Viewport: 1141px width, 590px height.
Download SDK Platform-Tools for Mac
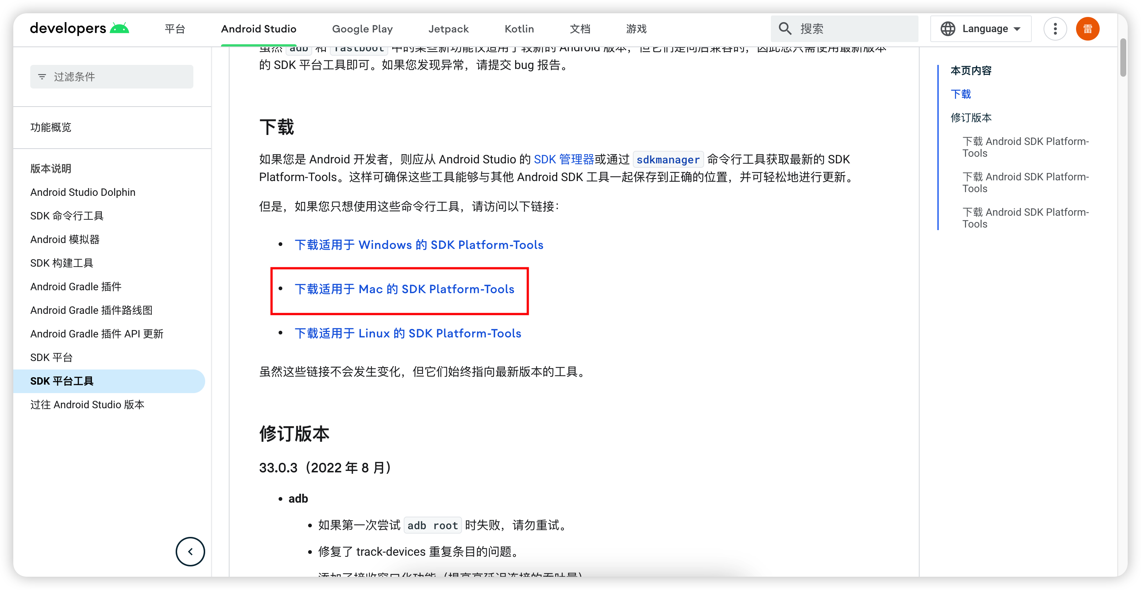(x=404, y=289)
